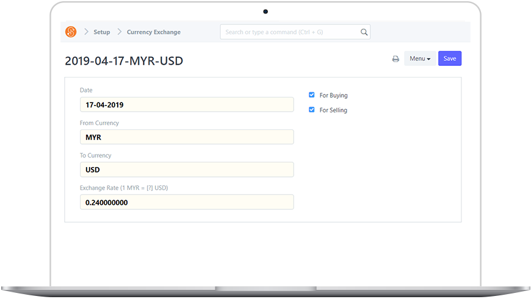Click the For Buying label text
Image resolution: width=531 pixels, height=299 pixels.
coord(333,95)
